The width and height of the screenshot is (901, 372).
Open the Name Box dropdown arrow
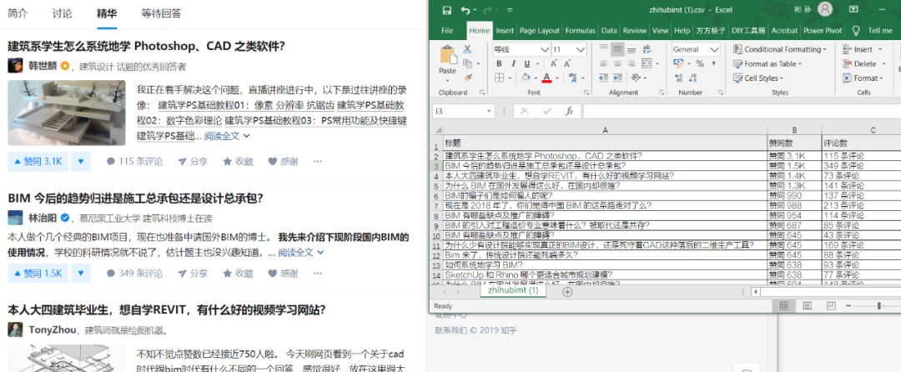[489, 112]
